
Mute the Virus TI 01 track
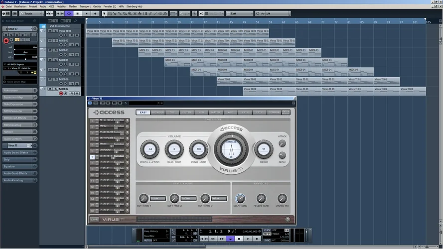[x=50, y=31]
